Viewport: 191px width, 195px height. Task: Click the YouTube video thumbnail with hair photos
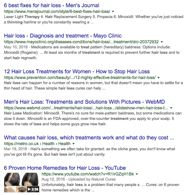22,182
